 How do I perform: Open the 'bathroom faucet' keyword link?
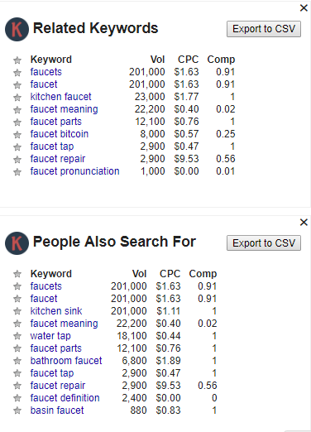66,361
